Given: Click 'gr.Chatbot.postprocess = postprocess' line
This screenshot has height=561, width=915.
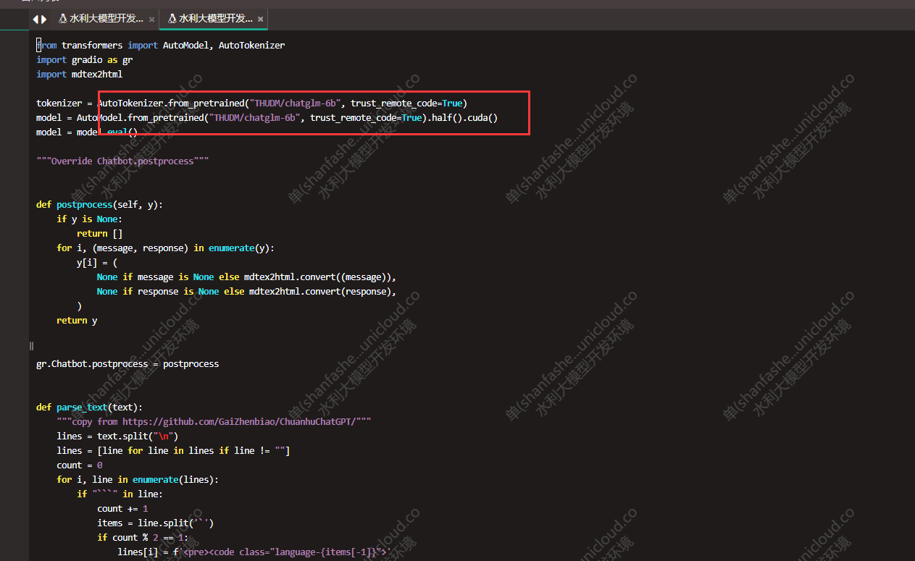Looking at the screenshot, I should pos(128,363).
